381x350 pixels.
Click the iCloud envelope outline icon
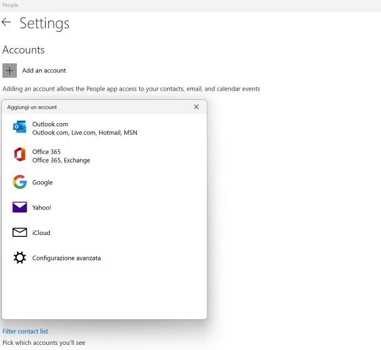(x=20, y=232)
